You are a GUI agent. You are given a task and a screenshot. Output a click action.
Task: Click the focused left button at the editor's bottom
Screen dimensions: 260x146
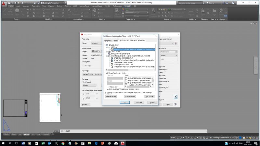(x=125, y=103)
